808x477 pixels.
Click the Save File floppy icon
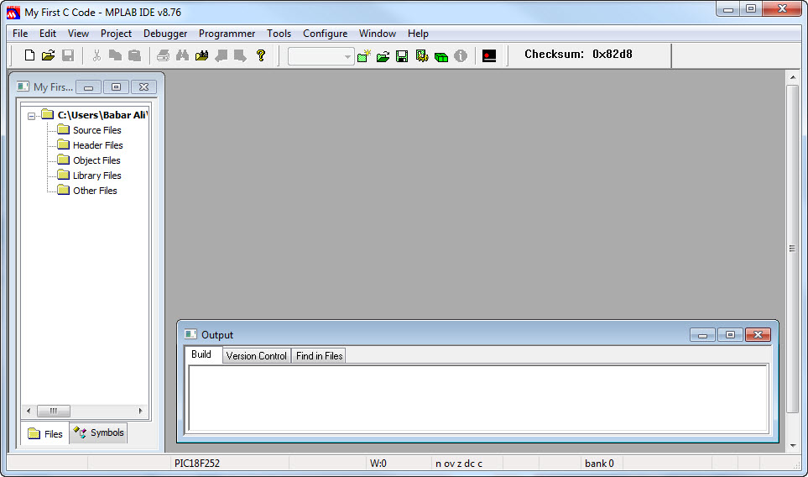68,55
